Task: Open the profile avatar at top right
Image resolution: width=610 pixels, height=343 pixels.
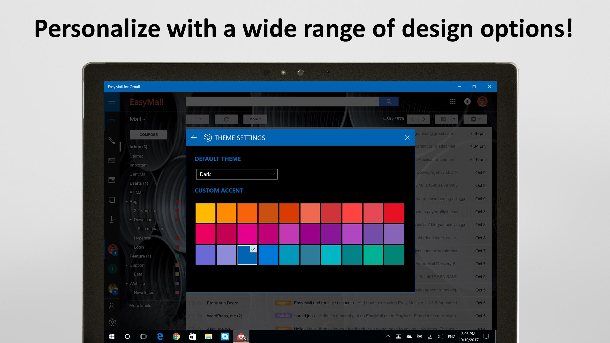Action: point(482,101)
